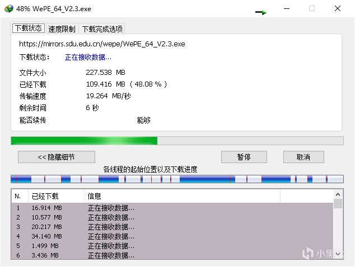Open the 下载完成选项 tab

(102, 29)
